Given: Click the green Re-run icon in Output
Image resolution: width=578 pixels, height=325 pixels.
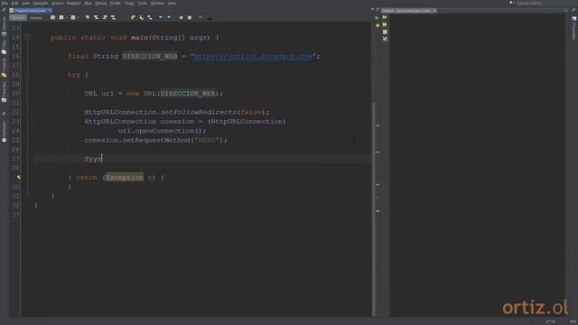Looking at the screenshot, I should click(x=385, y=17).
